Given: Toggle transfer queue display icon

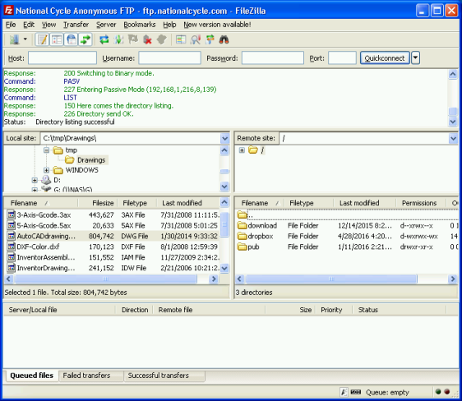Looking at the screenshot, I should click(85, 39).
